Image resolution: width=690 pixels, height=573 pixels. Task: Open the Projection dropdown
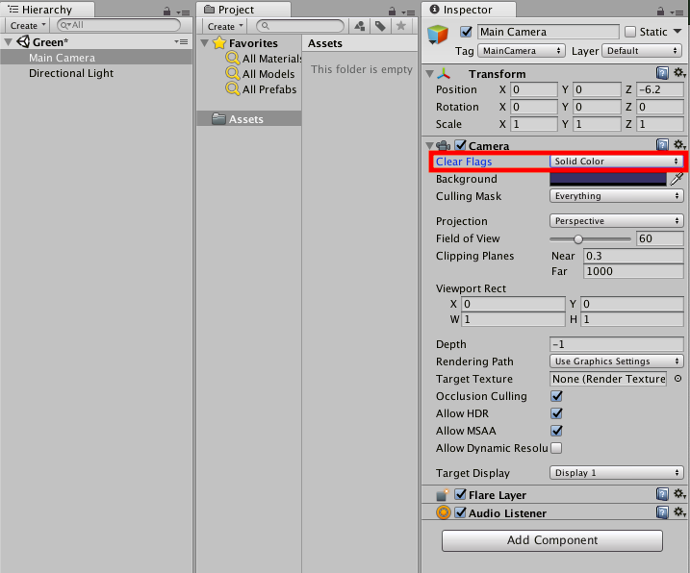(616, 221)
